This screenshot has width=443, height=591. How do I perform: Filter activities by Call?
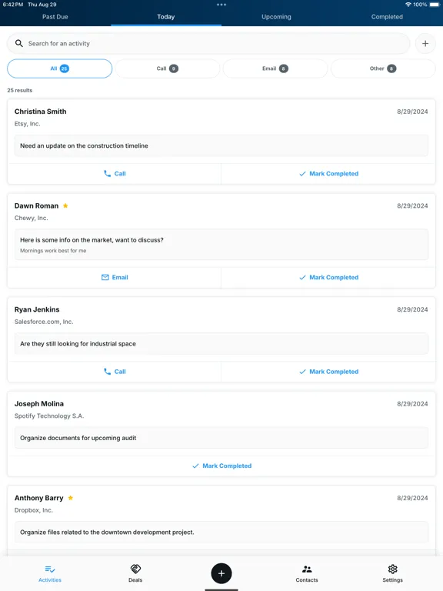tap(167, 68)
